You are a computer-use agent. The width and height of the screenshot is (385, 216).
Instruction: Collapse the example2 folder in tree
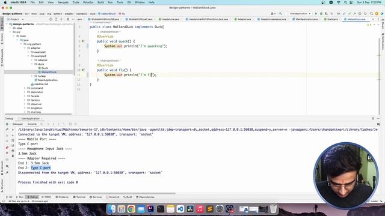(x=28, y=56)
